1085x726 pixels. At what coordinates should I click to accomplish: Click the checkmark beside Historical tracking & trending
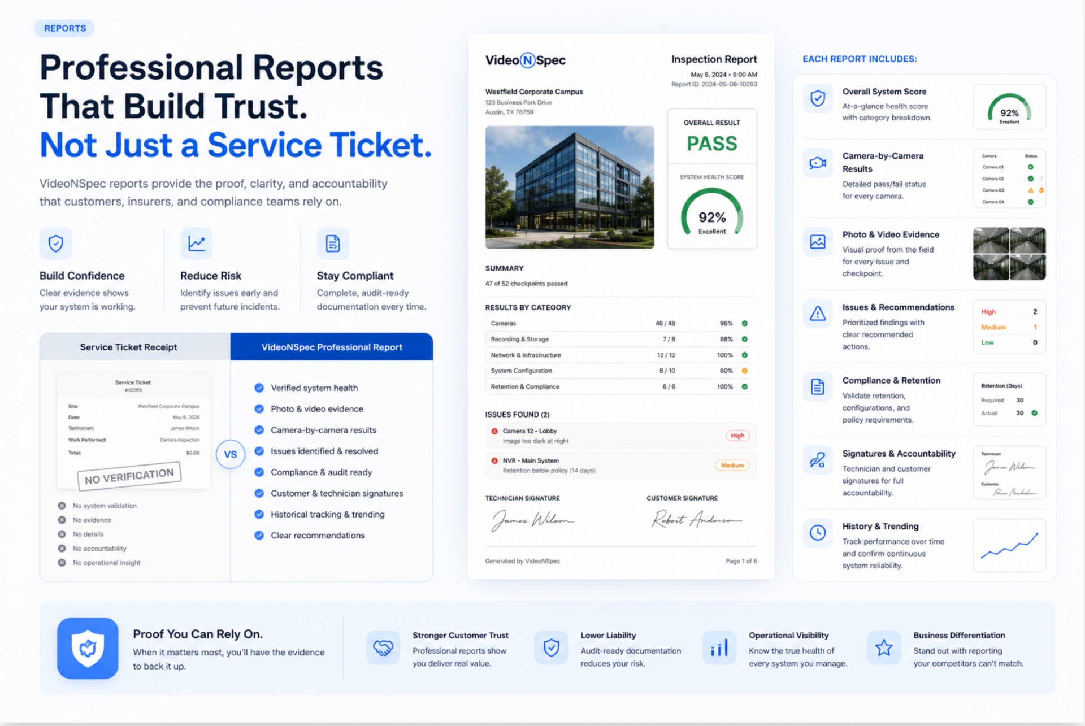click(x=259, y=515)
